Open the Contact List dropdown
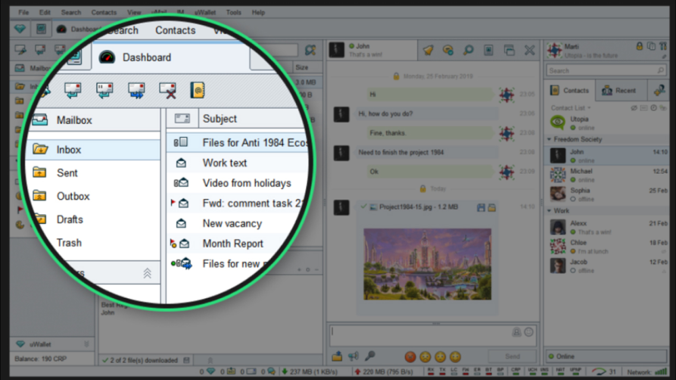Screen dimensions: 676x380 coord(571,108)
